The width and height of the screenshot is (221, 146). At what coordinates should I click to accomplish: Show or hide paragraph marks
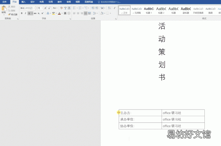point(115,8)
